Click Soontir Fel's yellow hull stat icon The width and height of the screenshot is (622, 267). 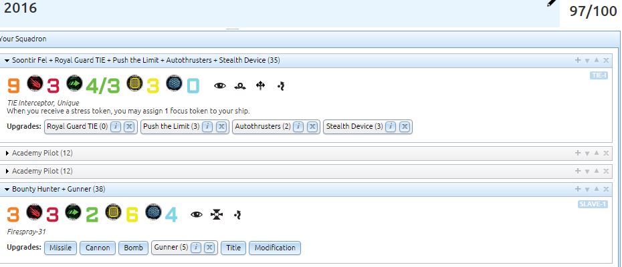[134, 83]
